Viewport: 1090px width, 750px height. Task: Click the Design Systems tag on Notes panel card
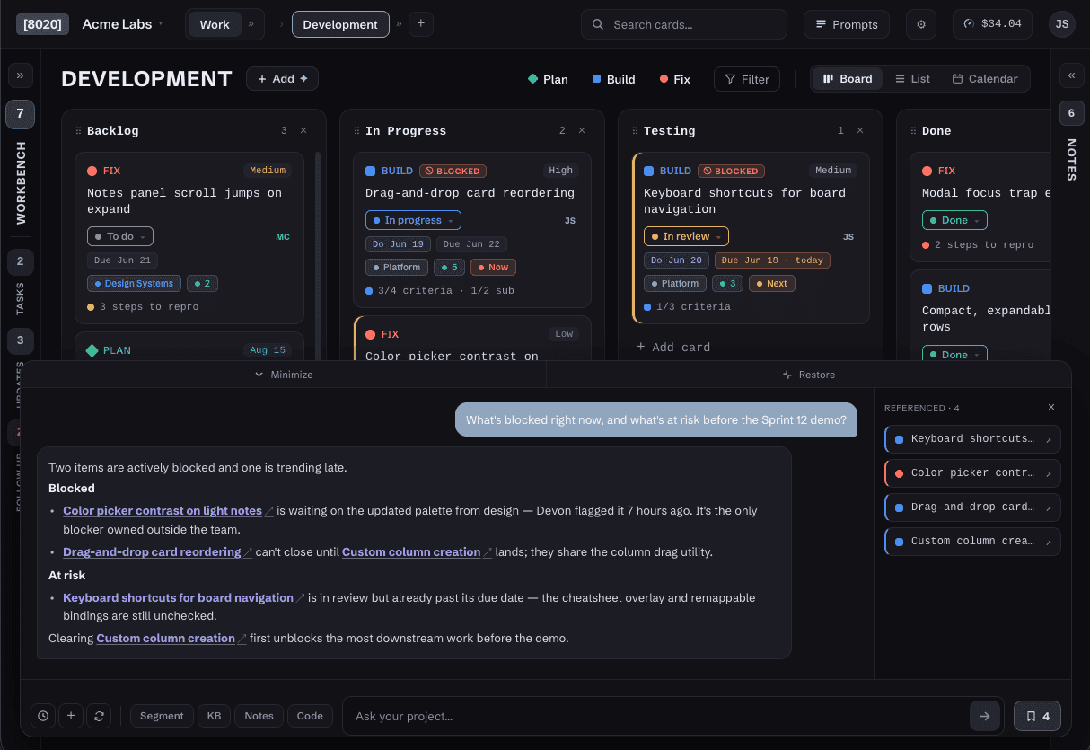pyautogui.click(x=134, y=283)
